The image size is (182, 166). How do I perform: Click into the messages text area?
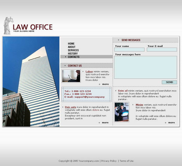pyautogui.click(x=145, y=67)
